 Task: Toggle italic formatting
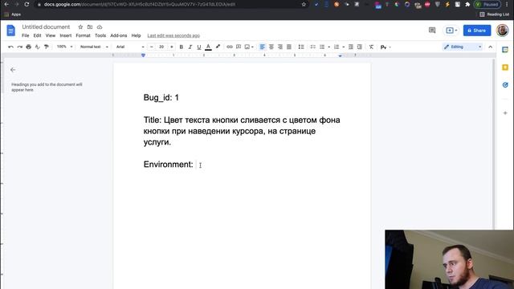pos(190,47)
